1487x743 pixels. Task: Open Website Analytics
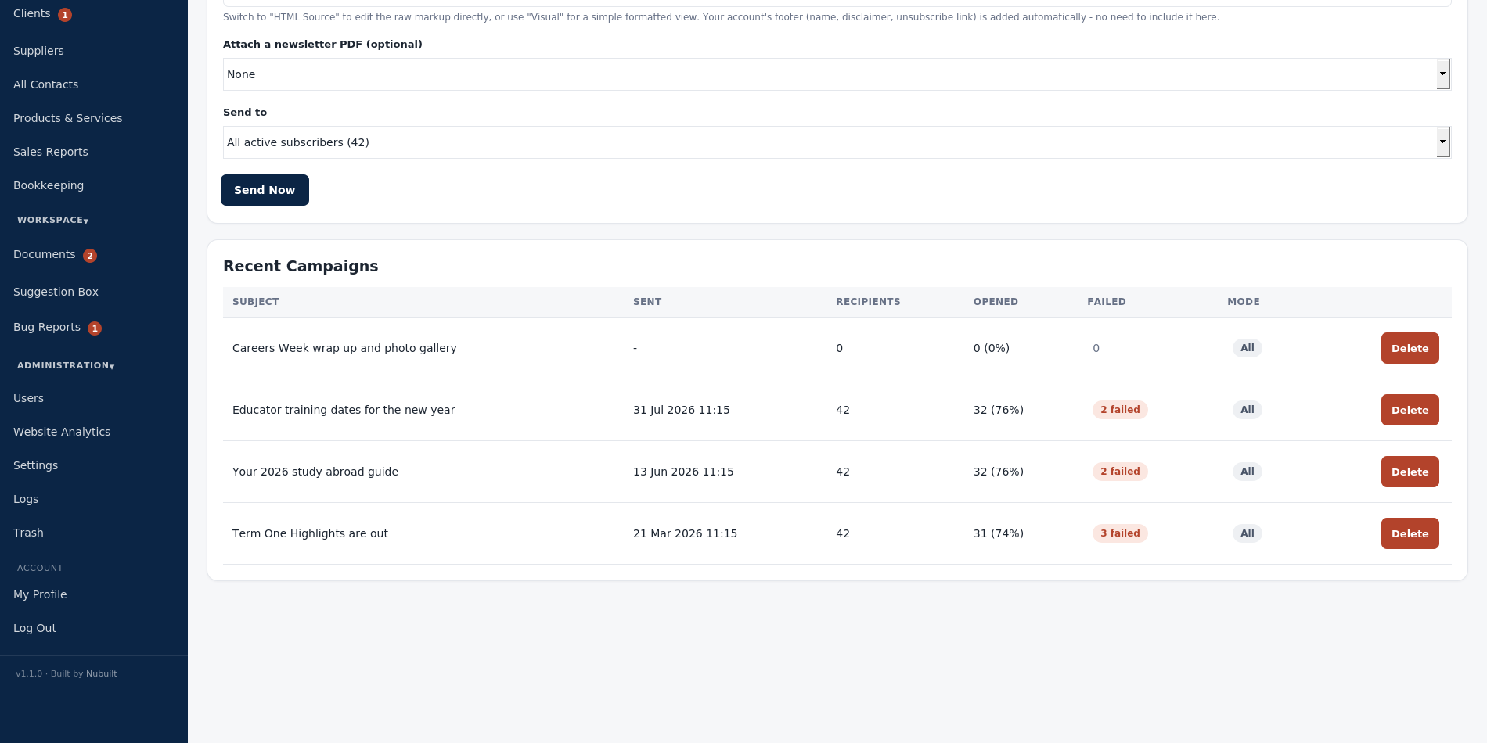click(x=62, y=432)
